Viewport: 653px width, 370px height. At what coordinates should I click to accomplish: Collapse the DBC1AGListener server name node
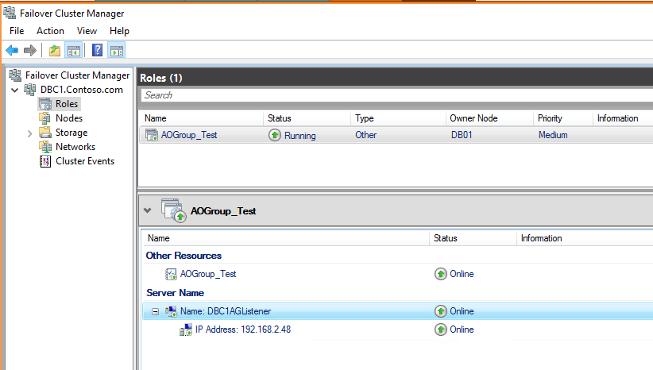pyautogui.click(x=156, y=311)
